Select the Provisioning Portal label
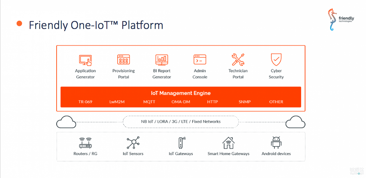 (x=123, y=74)
